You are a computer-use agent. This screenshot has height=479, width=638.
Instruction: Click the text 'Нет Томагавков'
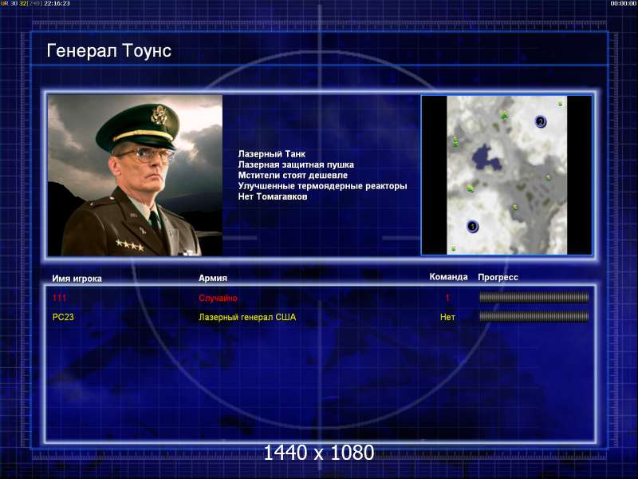(x=273, y=196)
